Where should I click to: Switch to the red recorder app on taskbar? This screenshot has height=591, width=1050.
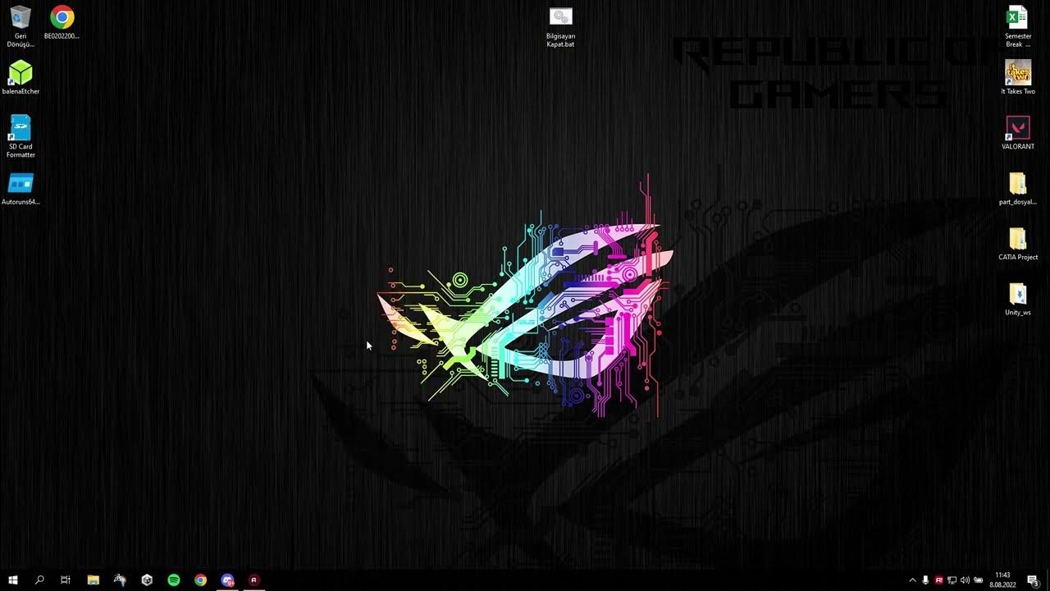253,580
